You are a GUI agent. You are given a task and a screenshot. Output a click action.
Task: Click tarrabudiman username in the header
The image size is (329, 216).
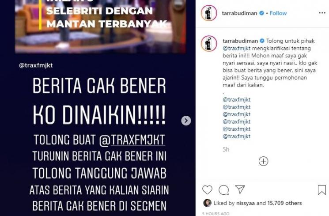tap(239, 13)
